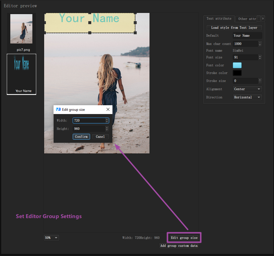Click the Width field in dialog

(x=89, y=121)
